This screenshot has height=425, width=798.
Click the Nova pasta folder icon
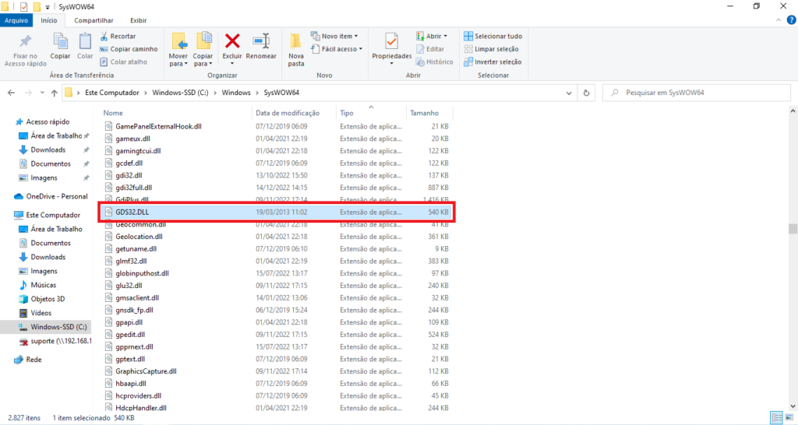296,42
